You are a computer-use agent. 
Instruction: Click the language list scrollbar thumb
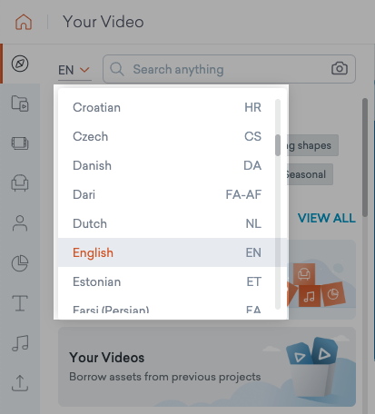click(x=278, y=145)
